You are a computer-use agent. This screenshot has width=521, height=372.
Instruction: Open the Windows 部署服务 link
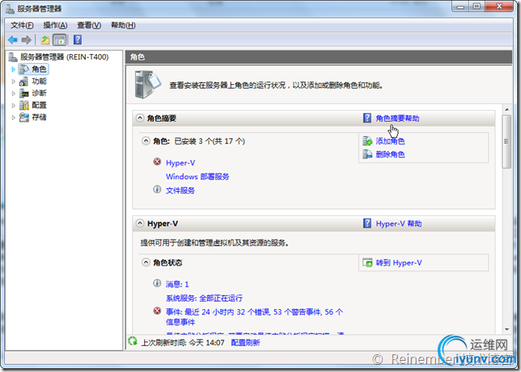click(197, 177)
